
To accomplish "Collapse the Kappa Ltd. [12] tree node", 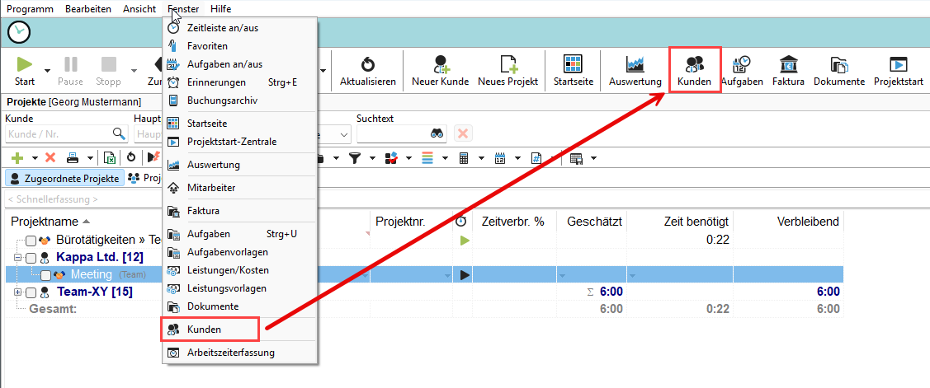I will 17,258.
